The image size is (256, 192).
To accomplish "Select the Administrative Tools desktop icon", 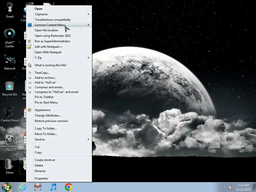I will [10, 143].
